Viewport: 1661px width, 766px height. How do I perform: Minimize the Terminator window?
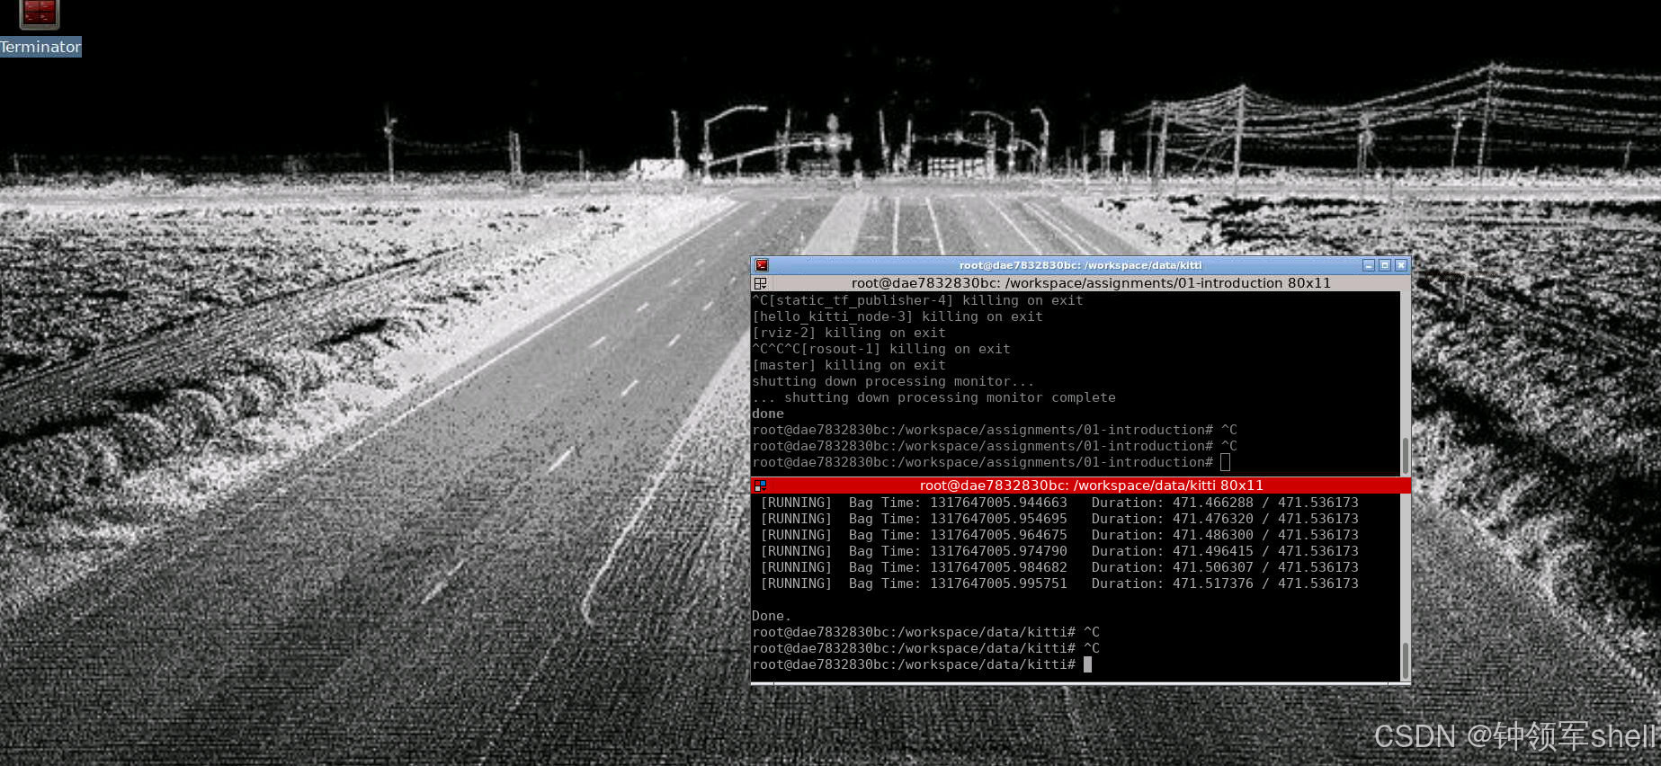(x=1369, y=265)
